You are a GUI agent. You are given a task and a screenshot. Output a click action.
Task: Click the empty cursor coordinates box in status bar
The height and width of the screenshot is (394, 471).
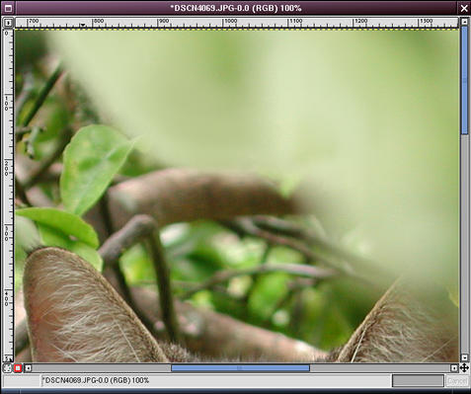coord(22,381)
